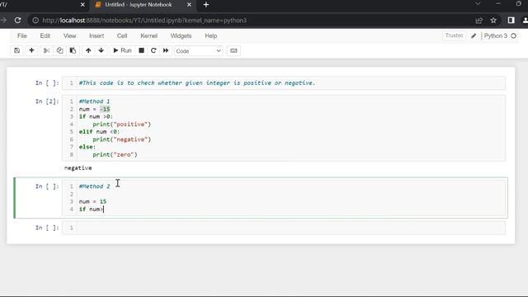Screen dimensions: 528x297
Task: Close the Untitled Jupyter Notebook tab
Action: (x=189, y=5)
